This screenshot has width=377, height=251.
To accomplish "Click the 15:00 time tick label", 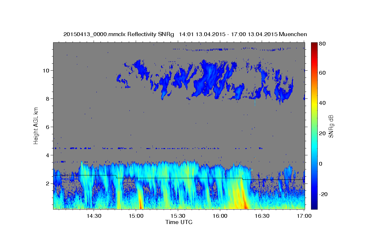I will pos(136,216).
